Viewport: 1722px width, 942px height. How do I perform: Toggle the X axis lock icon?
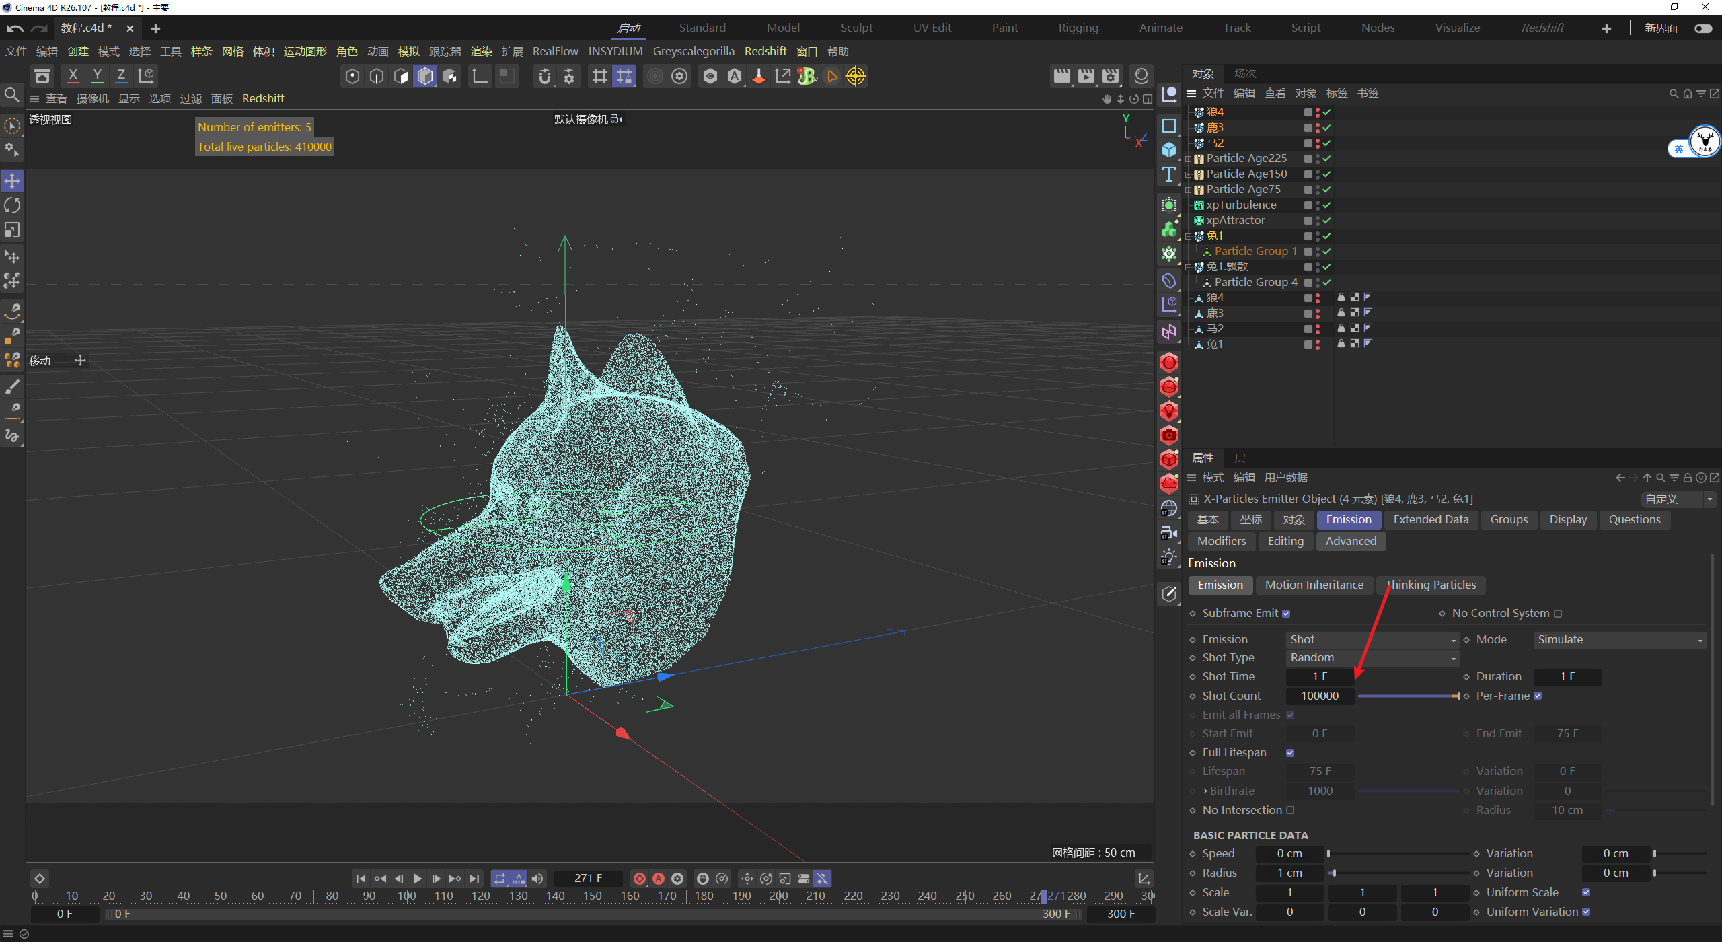click(73, 75)
